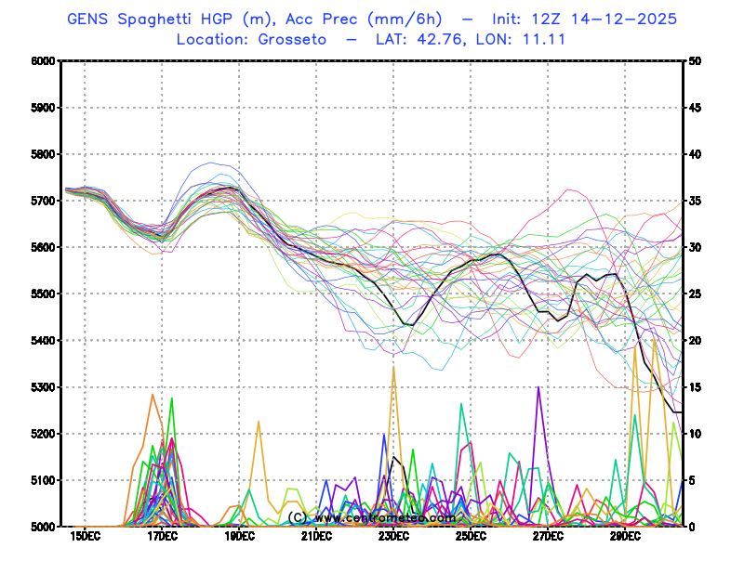Click the orange precipitation peak at 23DEC
The height and width of the screenshot is (574, 744).
[x=393, y=368]
